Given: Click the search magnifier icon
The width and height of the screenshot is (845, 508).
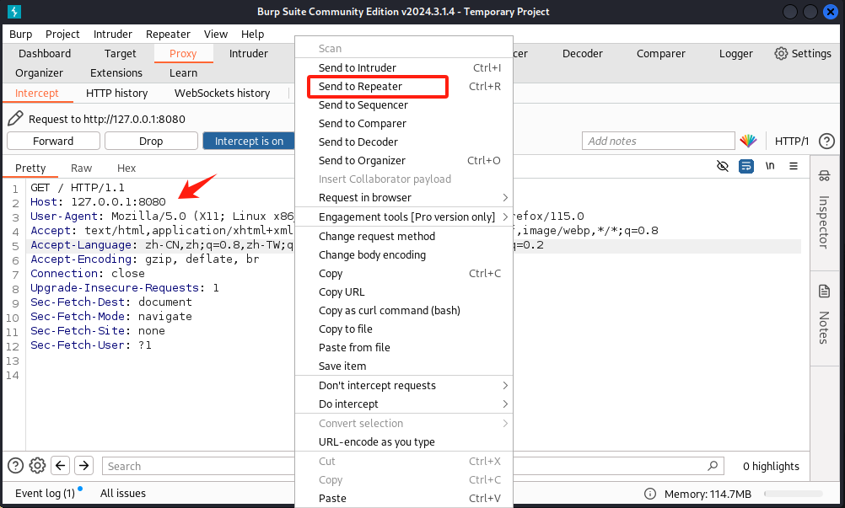Looking at the screenshot, I should (713, 466).
